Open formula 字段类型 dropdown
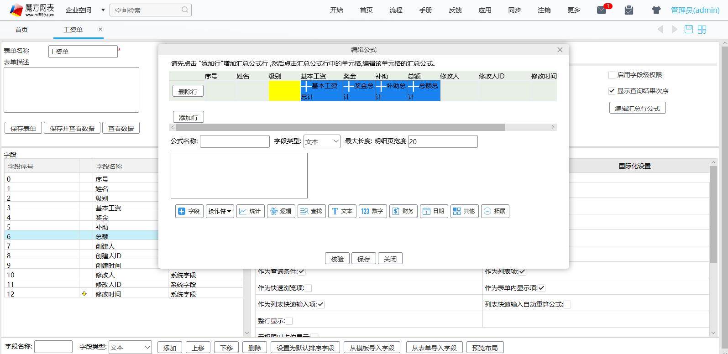Viewport: 728px width, 354px height. [322, 141]
